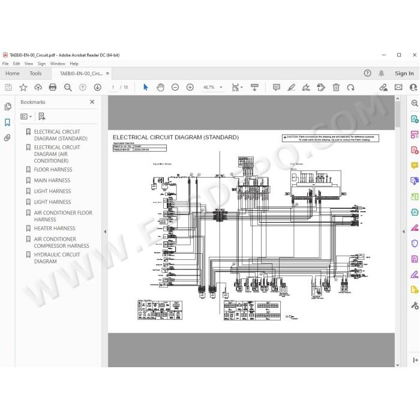Switch to the Home tab

point(13,73)
